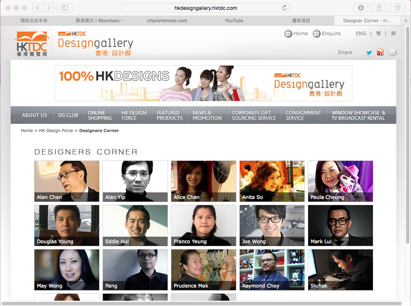Open the NEWS & PROMOTION menu
Screen dimensions: 411x306
point(207,115)
